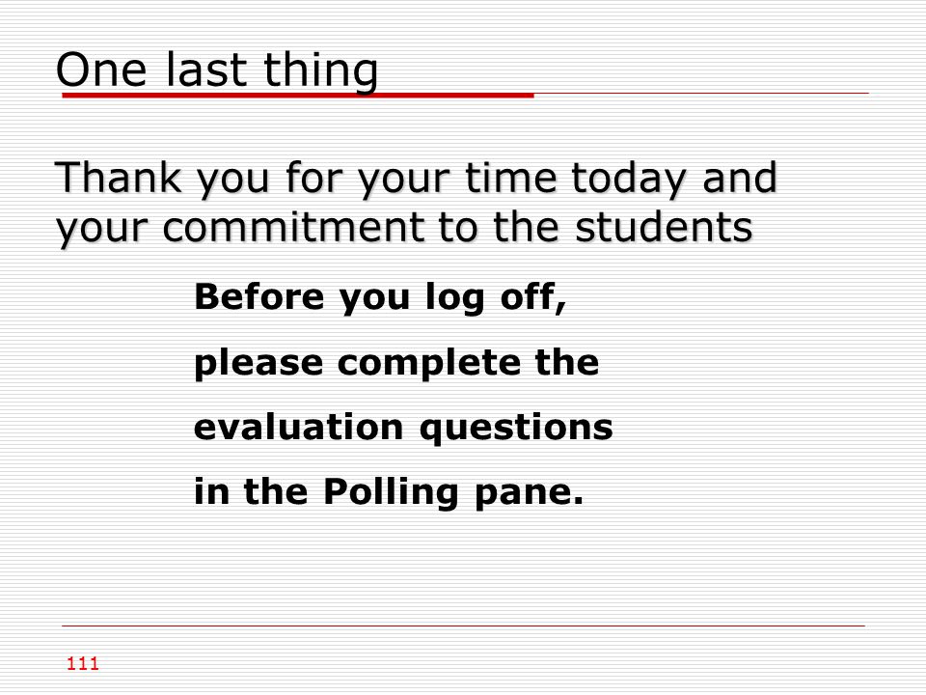The height and width of the screenshot is (695, 926).
Task: Click the word "thing" in the title
Action: tap(320, 71)
